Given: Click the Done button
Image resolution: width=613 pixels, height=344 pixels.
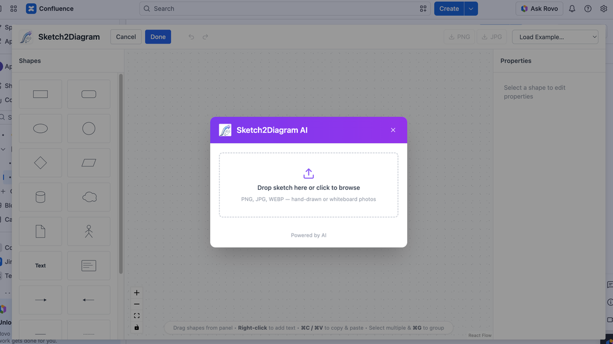Looking at the screenshot, I should point(158,37).
